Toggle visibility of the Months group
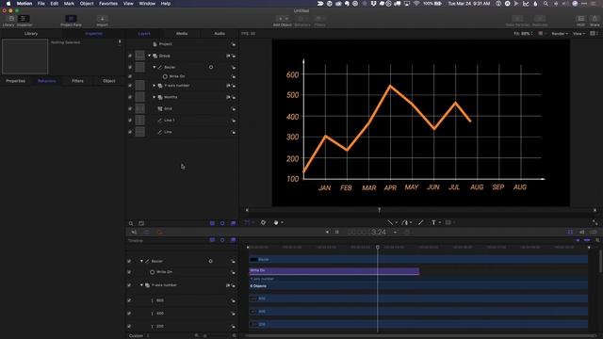This screenshot has height=339, width=603. (130, 97)
